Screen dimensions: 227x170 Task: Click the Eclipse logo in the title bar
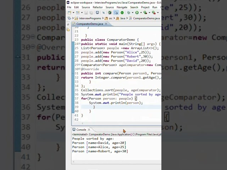point(68,2)
